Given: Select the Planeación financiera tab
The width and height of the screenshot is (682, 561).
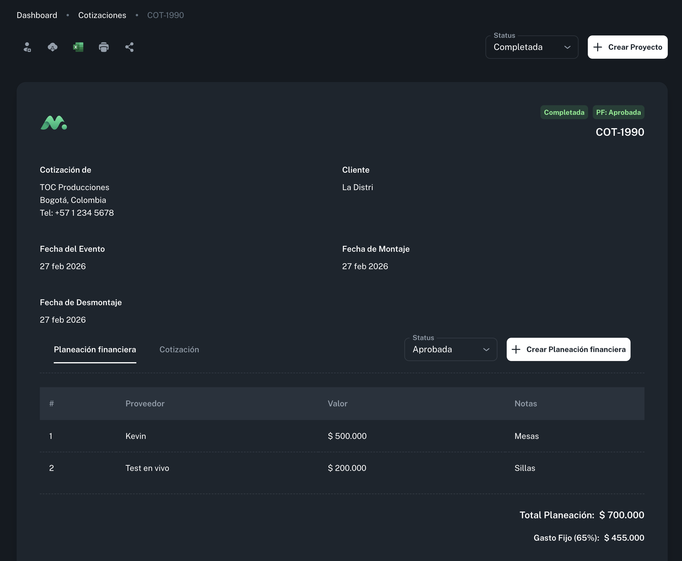Looking at the screenshot, I should tap(95, 349).
